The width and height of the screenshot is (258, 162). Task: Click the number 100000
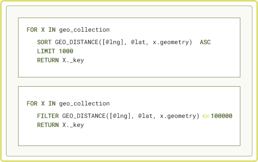tap(221, 116)
